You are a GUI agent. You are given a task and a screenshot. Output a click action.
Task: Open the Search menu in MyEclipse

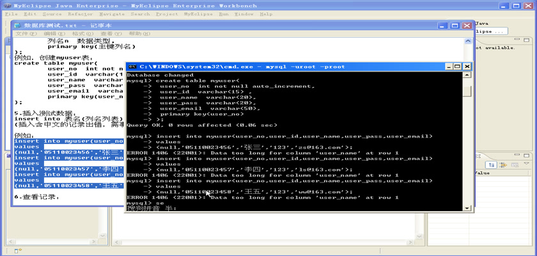pyautogui.click(x=141, y=14)
